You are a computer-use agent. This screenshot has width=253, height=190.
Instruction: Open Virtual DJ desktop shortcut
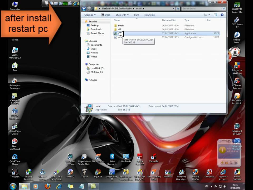[x=154, y=158]
